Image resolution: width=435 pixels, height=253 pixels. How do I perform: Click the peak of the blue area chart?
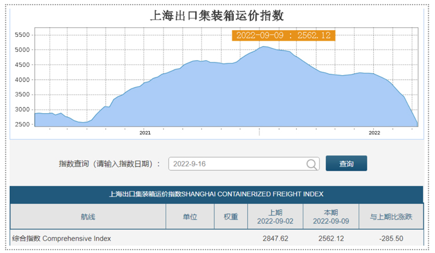click(x=263, y=47)
